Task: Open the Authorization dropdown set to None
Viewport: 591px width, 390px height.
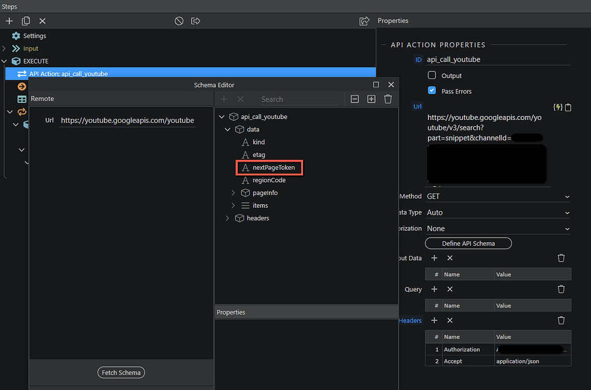Action: click(498, 228)
